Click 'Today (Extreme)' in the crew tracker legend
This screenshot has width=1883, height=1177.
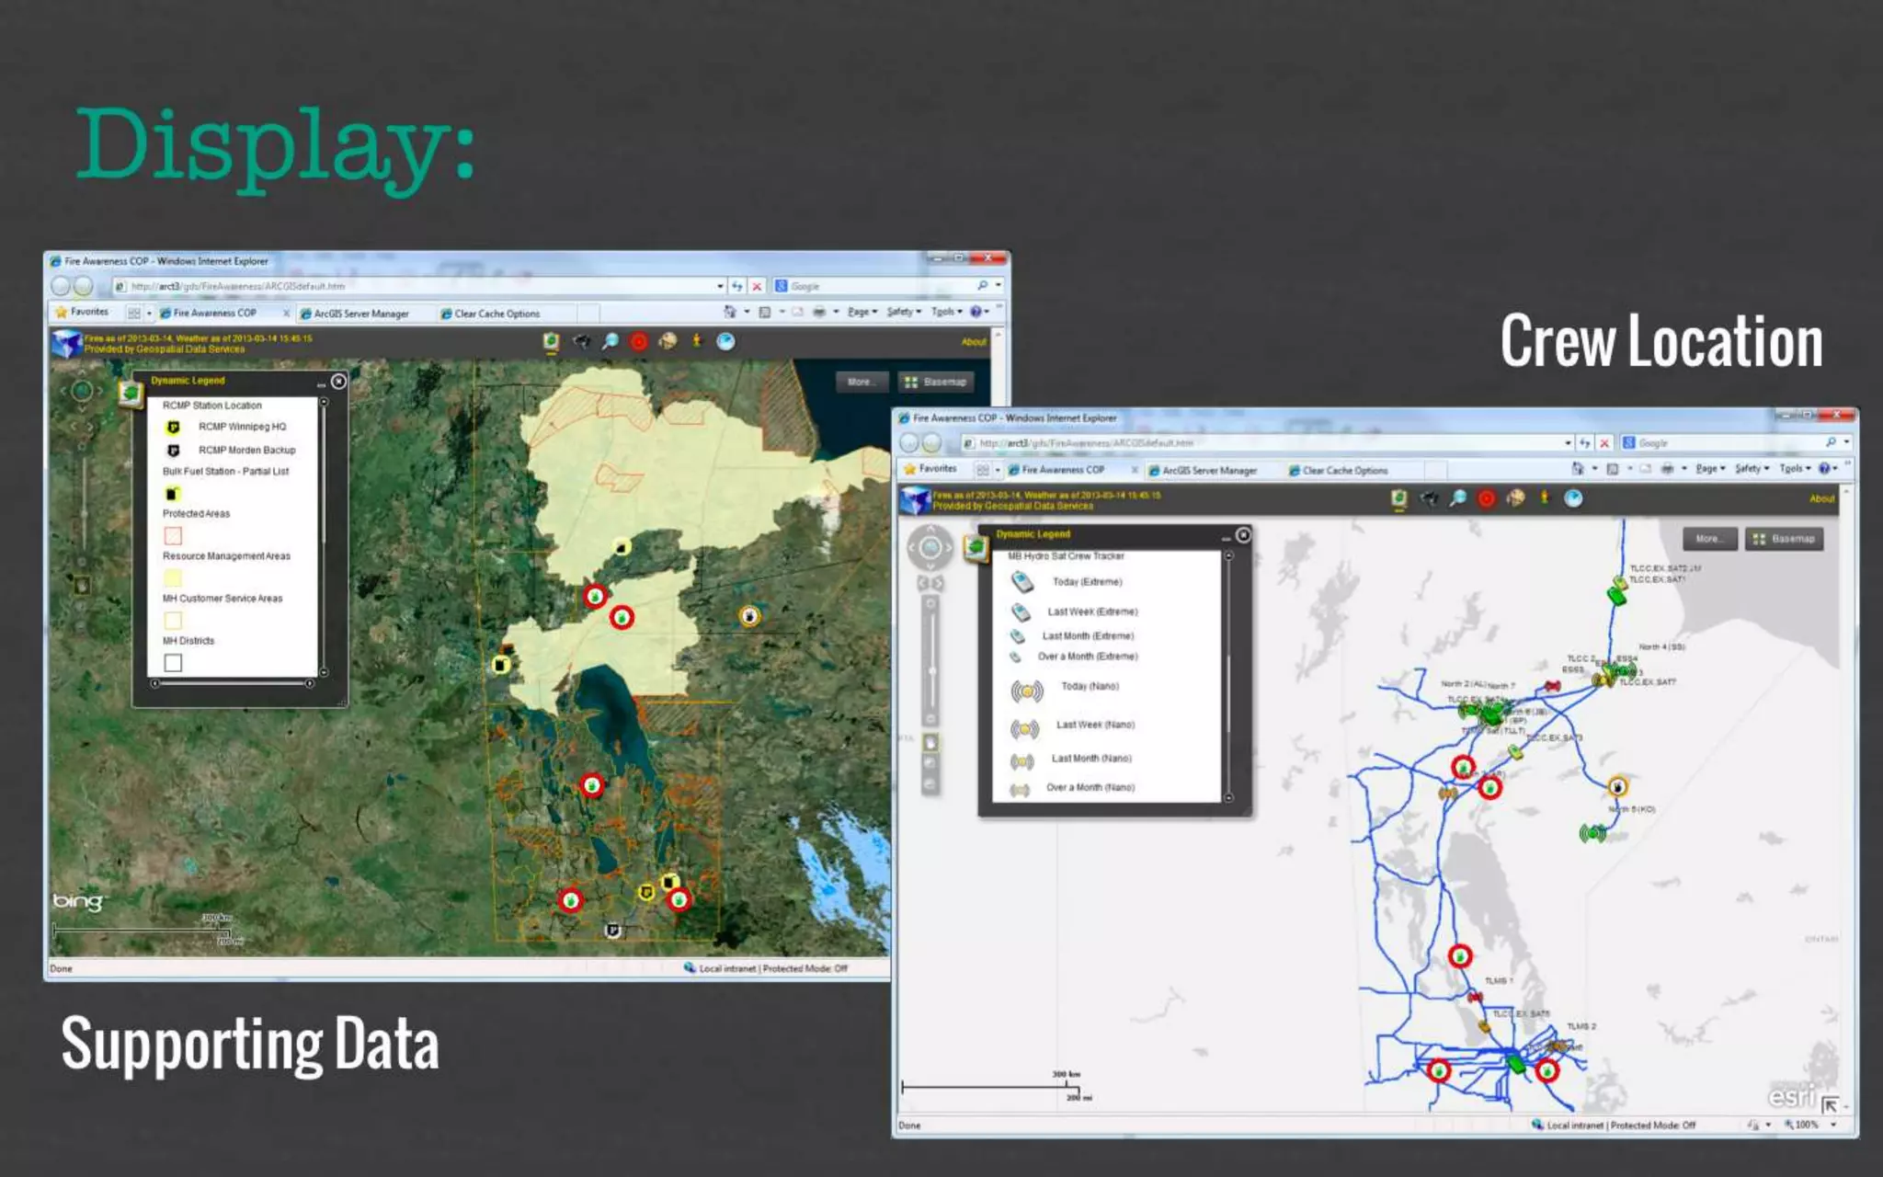[x=1087, y=582]
